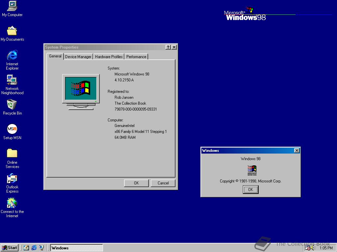Select the Setup MSN desktop icon
Viewport: 337px width, 252px height.
tap(12, 132)
